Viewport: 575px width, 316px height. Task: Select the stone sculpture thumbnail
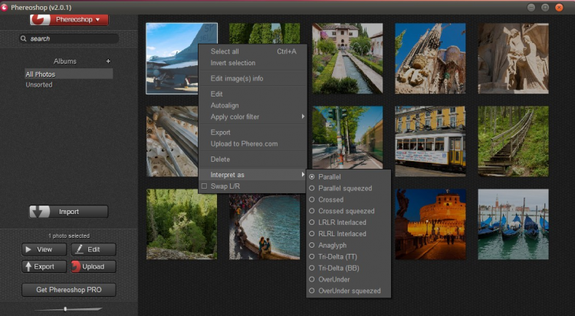(x=514, y=58)
